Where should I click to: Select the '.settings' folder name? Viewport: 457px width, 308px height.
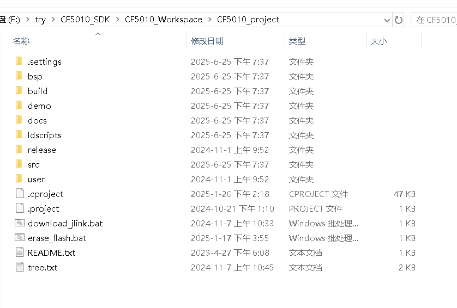pos(45,61)
